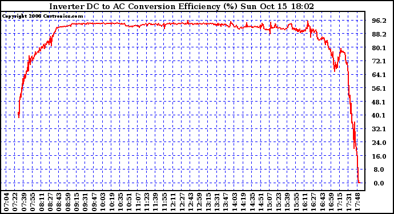Select the 56.1 y-axis label
The width and height of the screenshot is (394, 214).
coord(379,88)
